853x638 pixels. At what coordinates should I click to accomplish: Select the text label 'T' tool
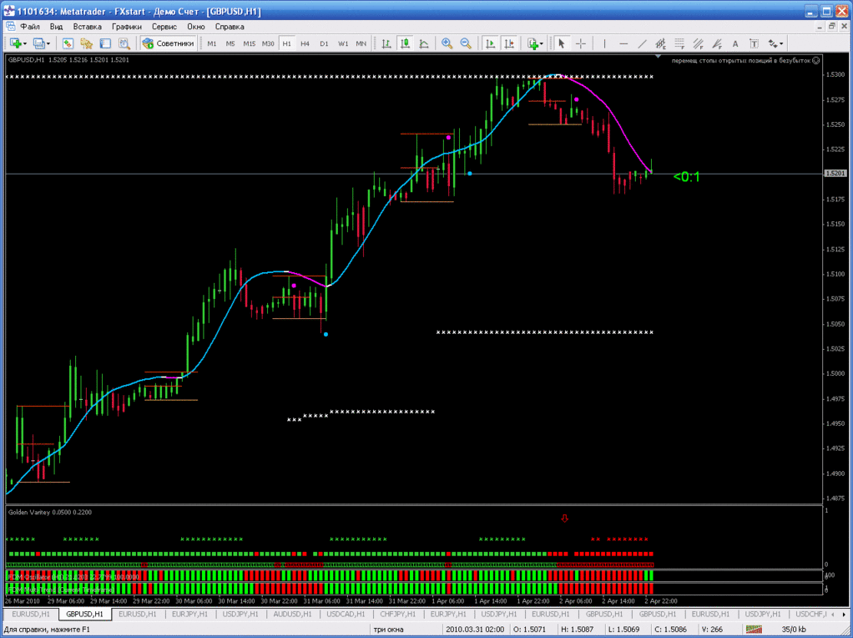click(754, 43)
